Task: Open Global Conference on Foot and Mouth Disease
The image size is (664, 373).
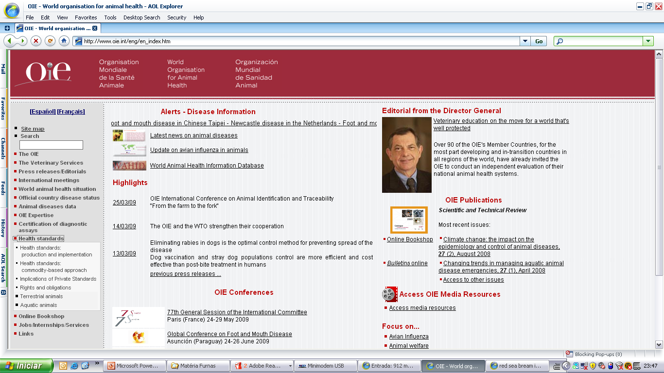Action: (229, 334)
